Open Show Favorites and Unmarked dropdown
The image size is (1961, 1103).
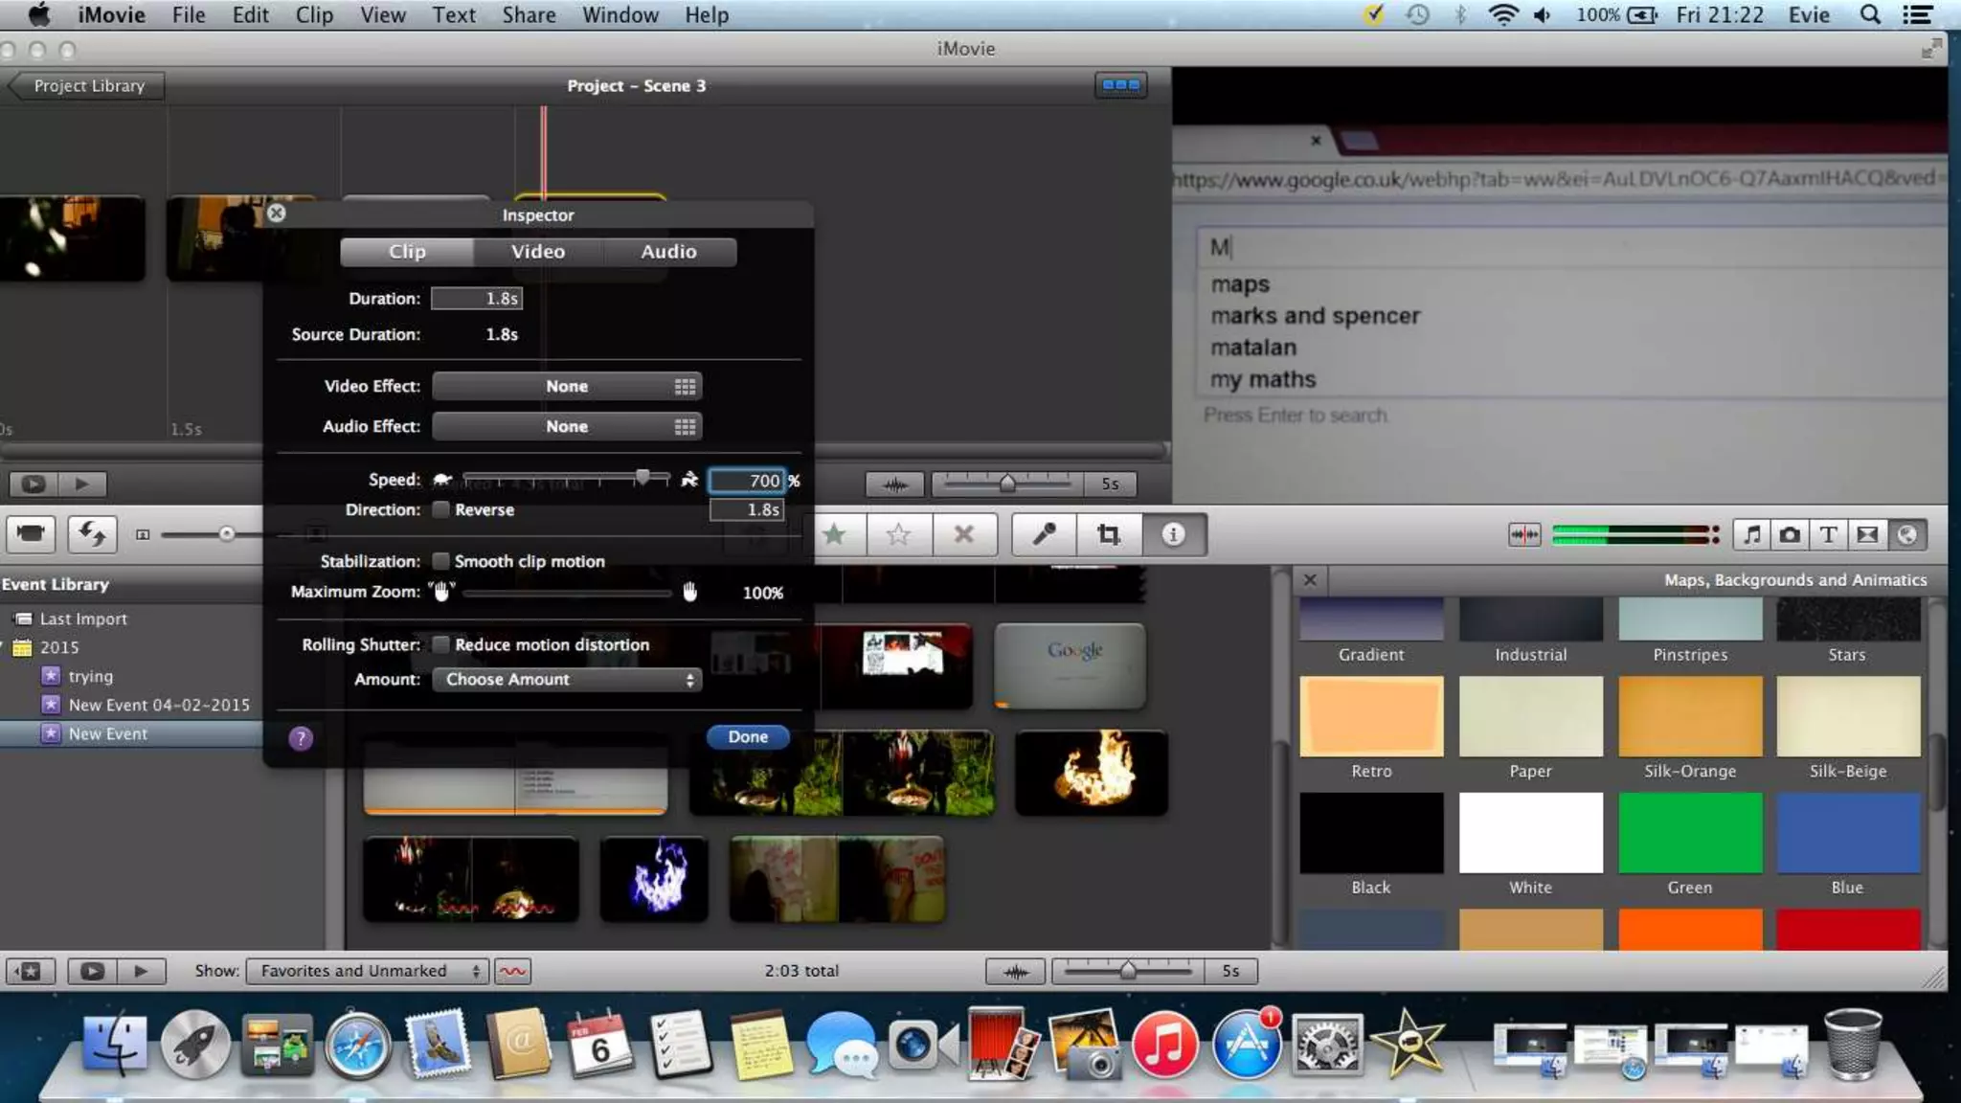pyautogui.click(x=368, y=971)
